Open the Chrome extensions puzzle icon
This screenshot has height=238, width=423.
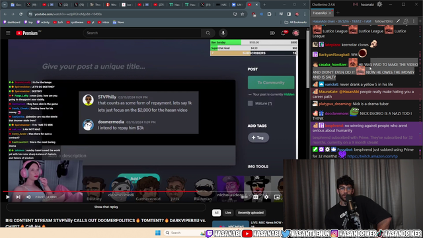[269, 14]
